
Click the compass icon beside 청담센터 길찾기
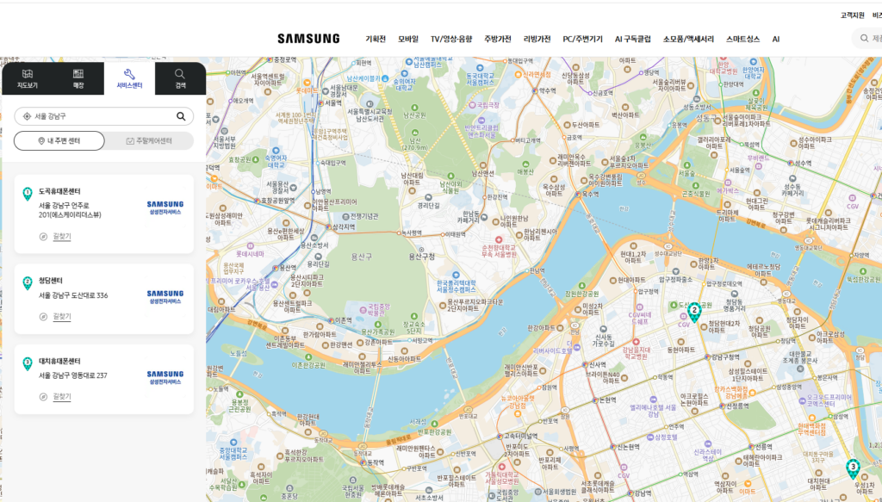[43, 317]
